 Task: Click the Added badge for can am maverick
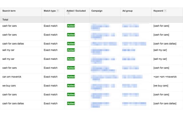[71, 77]
